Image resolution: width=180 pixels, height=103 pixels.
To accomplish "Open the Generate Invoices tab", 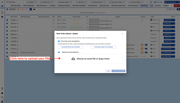I will (x=99, y=2).
